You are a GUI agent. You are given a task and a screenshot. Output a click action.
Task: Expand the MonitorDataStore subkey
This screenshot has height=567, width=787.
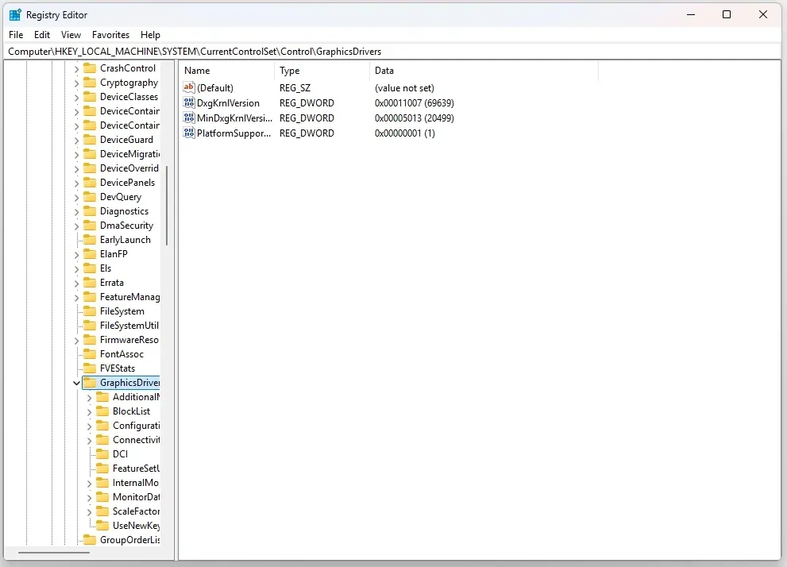(89, 497)
